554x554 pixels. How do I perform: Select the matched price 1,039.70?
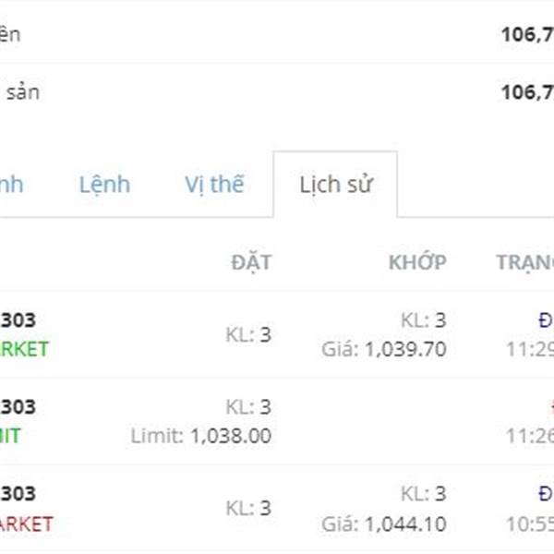coord(405,349)
